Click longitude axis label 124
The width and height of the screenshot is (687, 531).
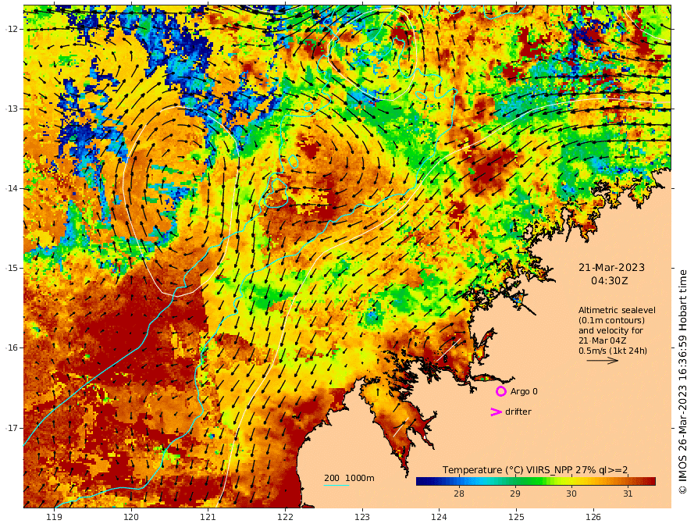coord(439,517)
